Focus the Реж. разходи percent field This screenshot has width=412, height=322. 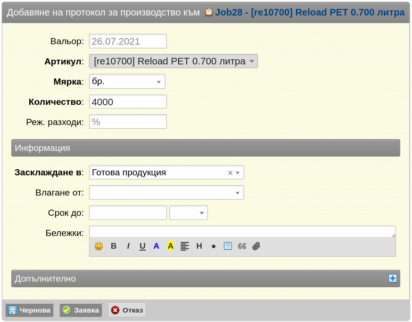tap(128, 122)
